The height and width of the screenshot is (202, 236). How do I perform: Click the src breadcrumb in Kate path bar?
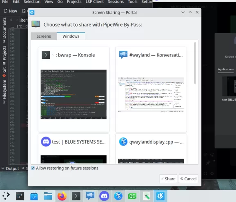tap(19, 27)
